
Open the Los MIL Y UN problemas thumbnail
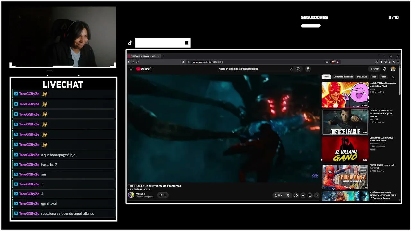pos(345,95)
